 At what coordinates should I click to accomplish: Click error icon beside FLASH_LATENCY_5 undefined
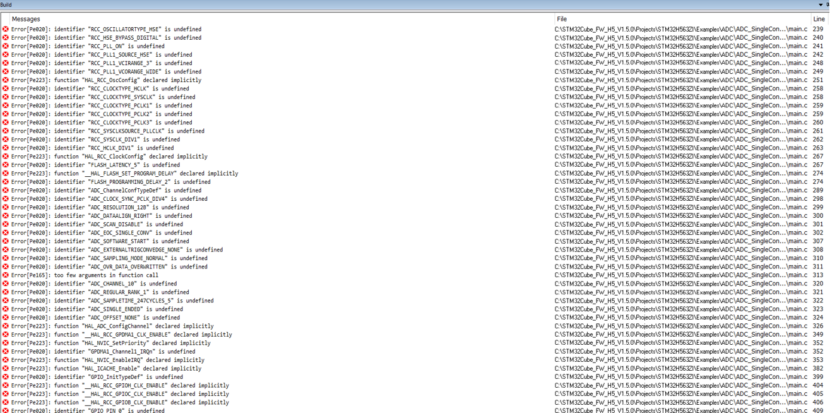tap(6, 165)
